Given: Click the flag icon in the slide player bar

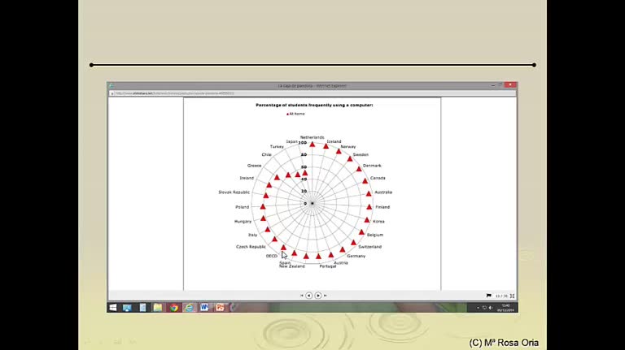Looking at the screenshot, I should tap(488, 296).
